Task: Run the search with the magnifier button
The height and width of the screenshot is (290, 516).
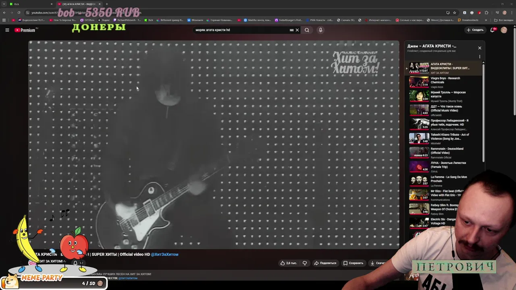Action: tap(307, 30)
